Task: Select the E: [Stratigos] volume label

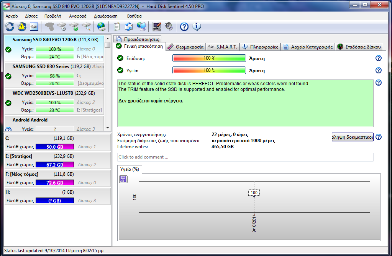Action: coord(19,156)
